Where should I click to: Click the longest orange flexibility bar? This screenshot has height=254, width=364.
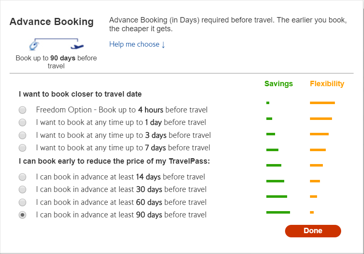[322, 102]
